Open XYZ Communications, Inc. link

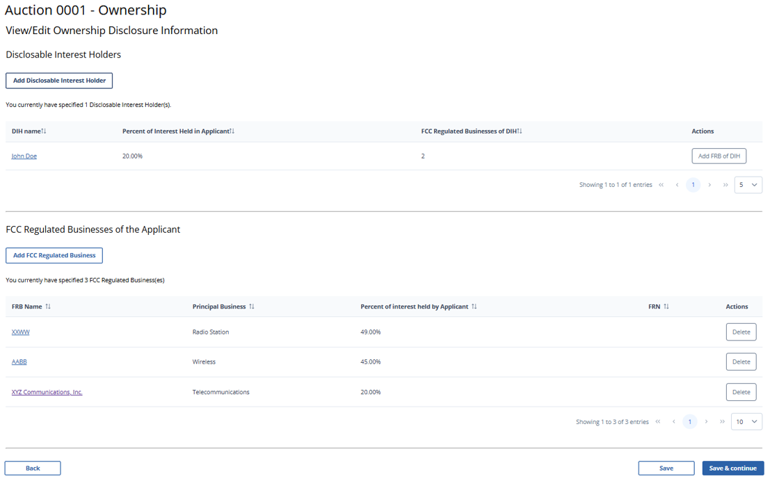pyautogui.click(x=47, y=392)
